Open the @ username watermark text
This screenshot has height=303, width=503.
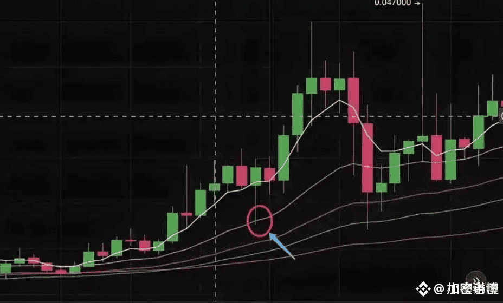(466, 289)
